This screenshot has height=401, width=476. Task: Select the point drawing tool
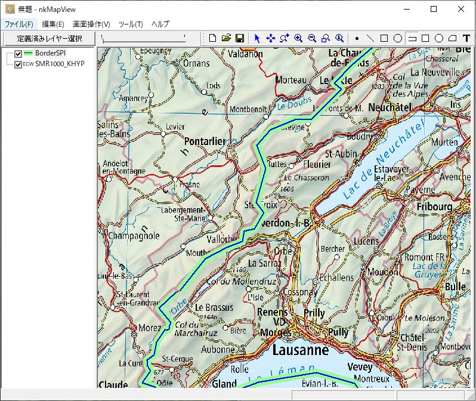[357, 38]
